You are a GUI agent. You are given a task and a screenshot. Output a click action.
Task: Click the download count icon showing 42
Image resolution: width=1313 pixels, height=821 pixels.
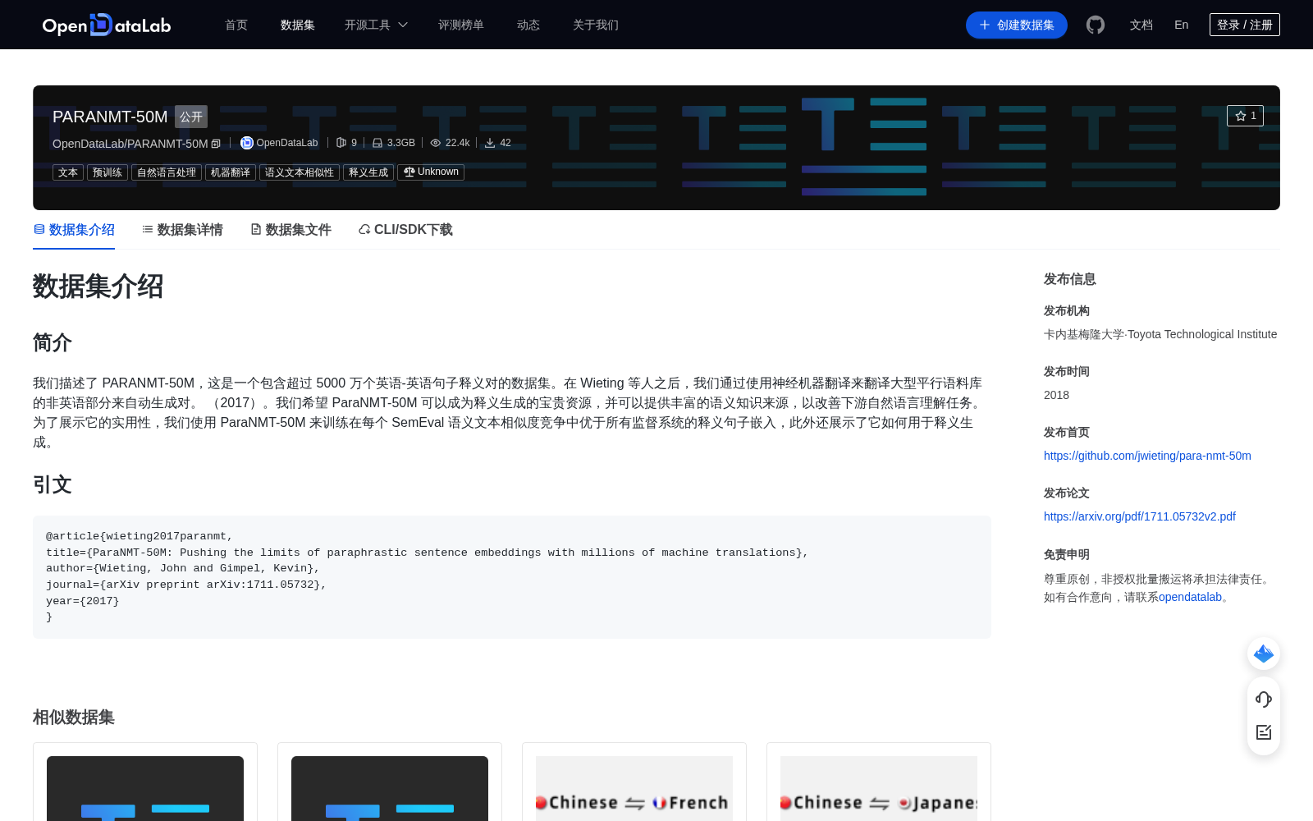[x=490, y=143]
